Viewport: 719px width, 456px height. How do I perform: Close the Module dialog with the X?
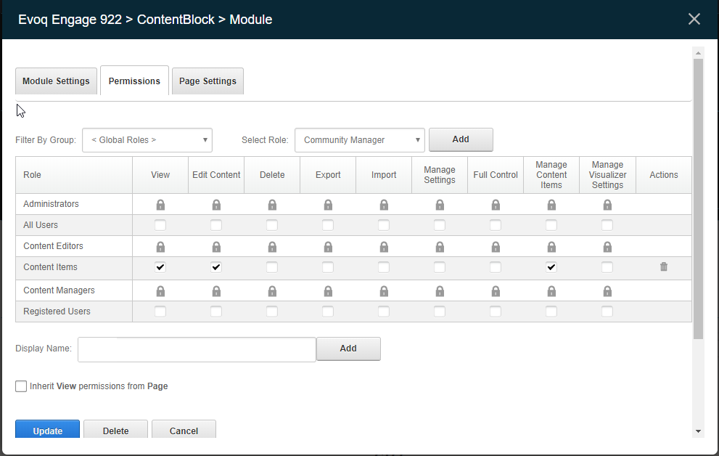[x=694, y=20]
